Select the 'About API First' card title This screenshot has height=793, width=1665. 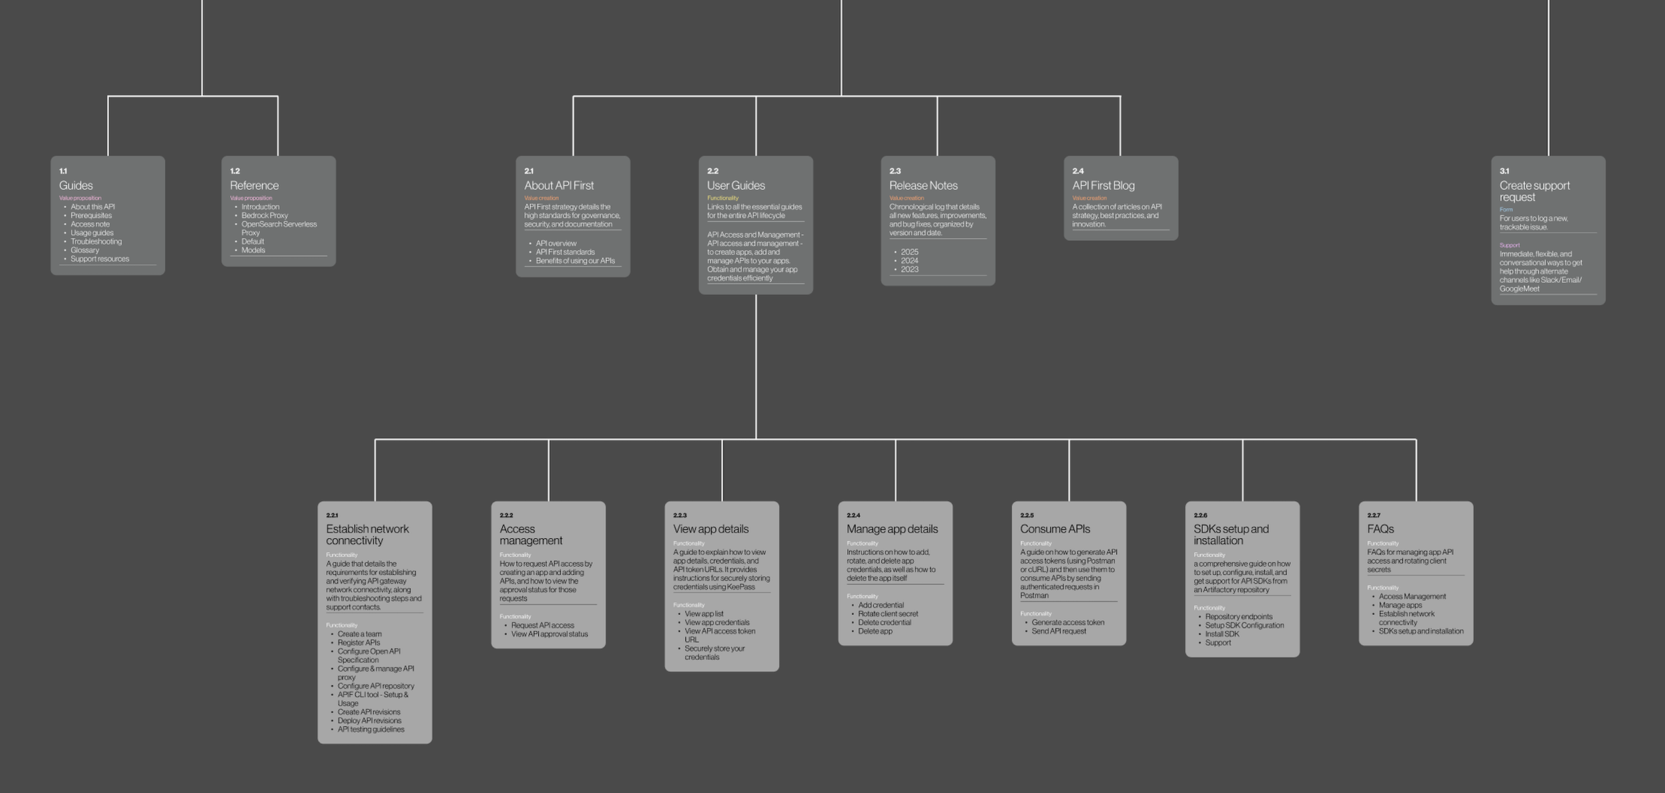pos(559,186)
